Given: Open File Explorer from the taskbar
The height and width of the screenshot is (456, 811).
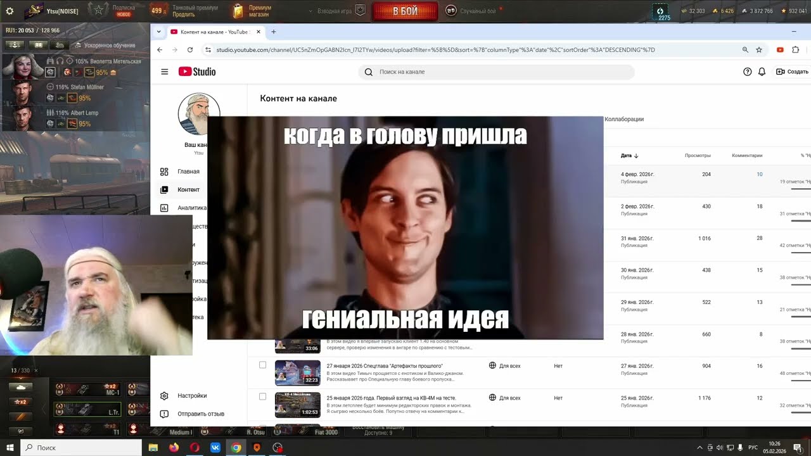Looking at the screenshot, I should (153, 447).
